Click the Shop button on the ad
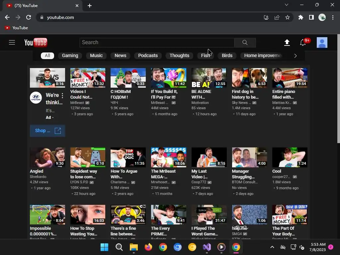Screen dimensions: 340x255 (47, 131)
